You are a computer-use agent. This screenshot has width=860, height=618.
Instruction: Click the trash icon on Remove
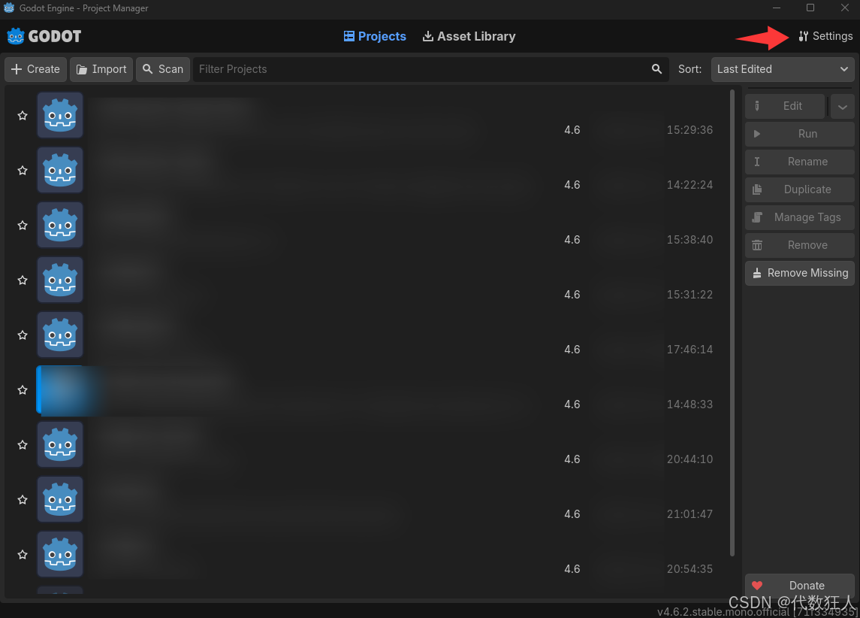pyautogui.click(x=757, y=245)
